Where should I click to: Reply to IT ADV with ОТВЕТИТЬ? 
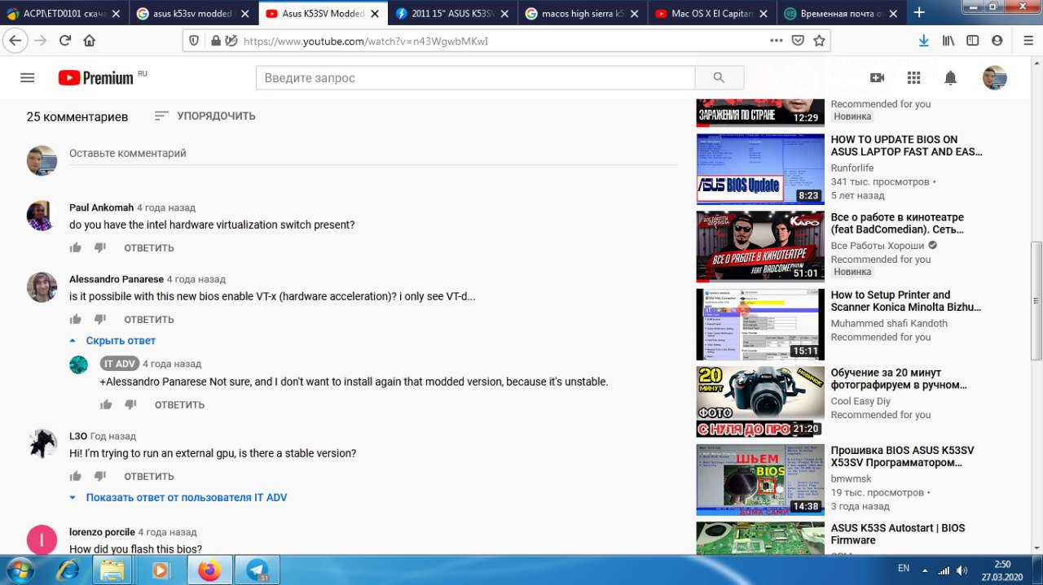[179, 405]
